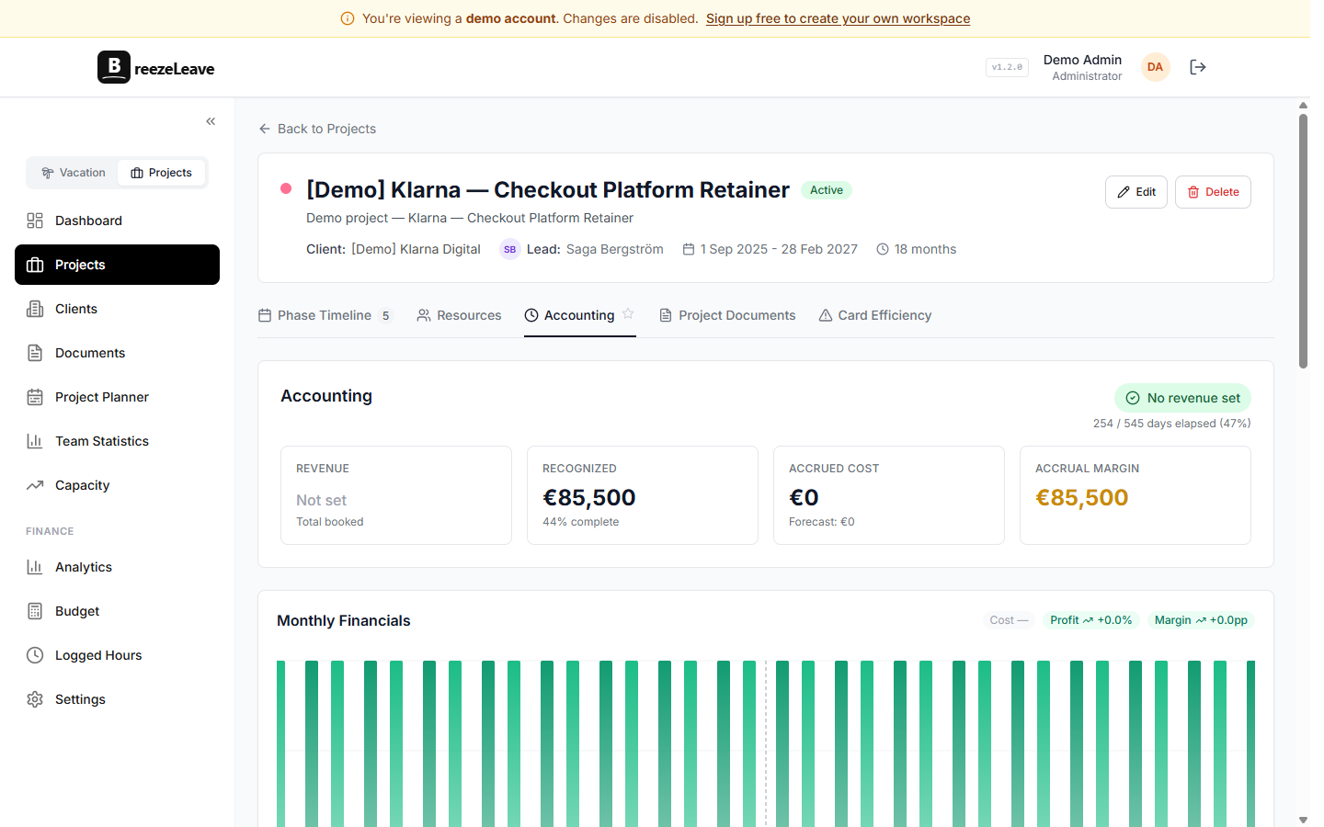This screenshot has height=827, width=1324.
Task: Click the Delete project button
Action: pos(1213,192)
